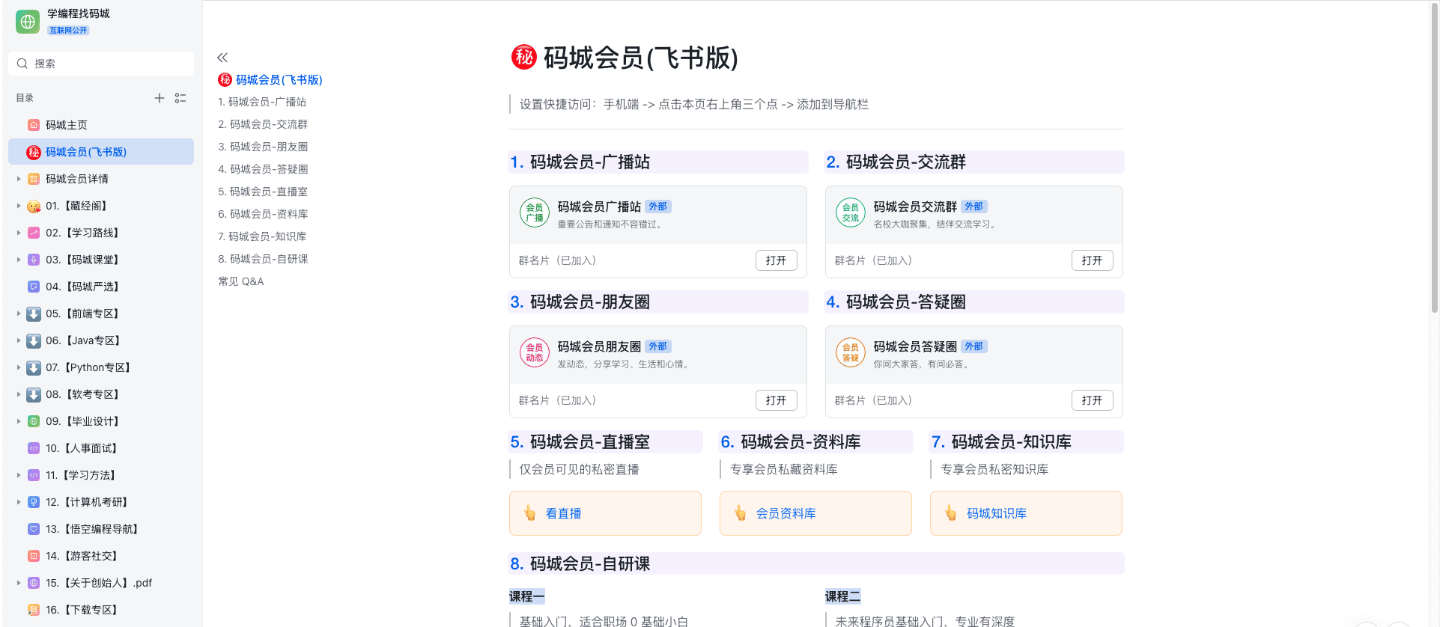Open the 码城会员交流群 group with 打开

1093,260
